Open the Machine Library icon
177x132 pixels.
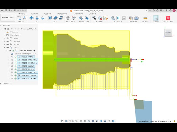136,18
